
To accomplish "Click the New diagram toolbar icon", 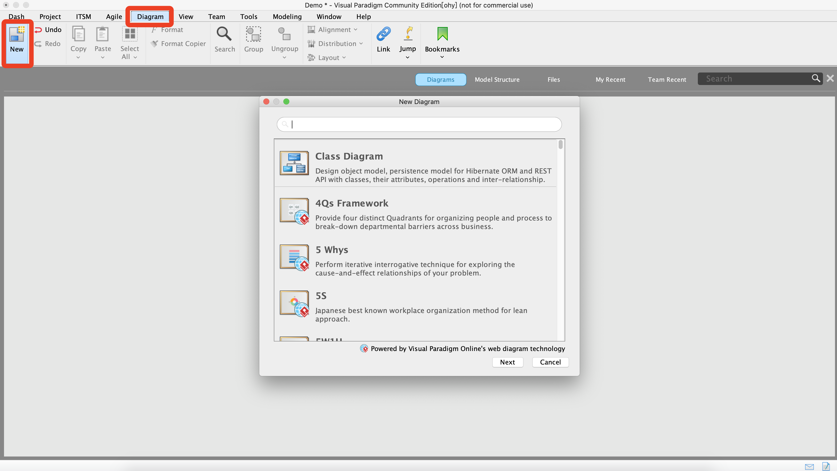I will tap(17, 34).
